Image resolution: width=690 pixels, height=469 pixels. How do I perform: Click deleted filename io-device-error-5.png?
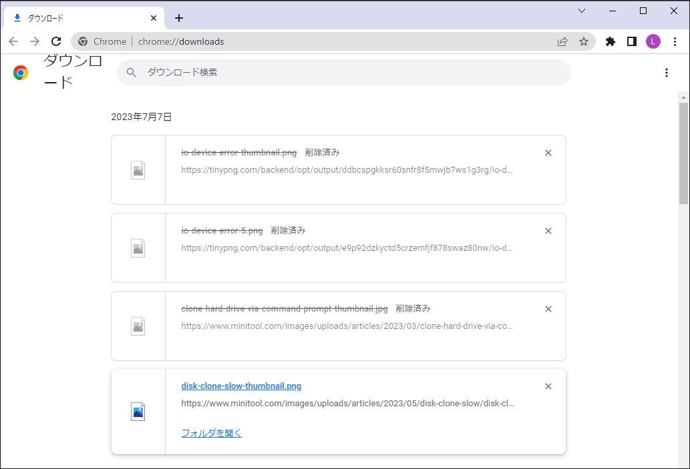[x=222, y=230]
